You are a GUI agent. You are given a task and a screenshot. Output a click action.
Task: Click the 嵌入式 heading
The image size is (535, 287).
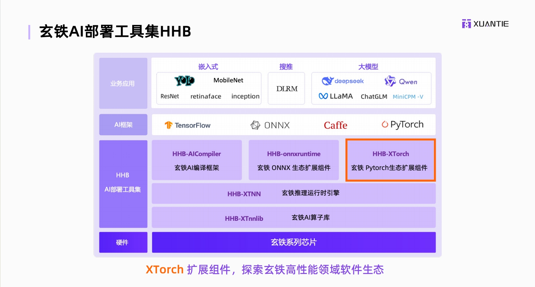coord(208,67)
